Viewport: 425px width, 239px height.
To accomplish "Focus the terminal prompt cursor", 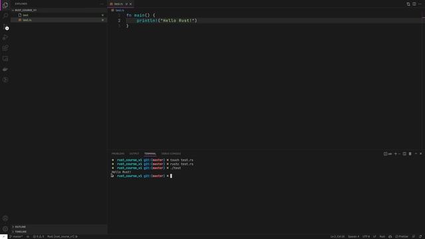I will (171, 176).
